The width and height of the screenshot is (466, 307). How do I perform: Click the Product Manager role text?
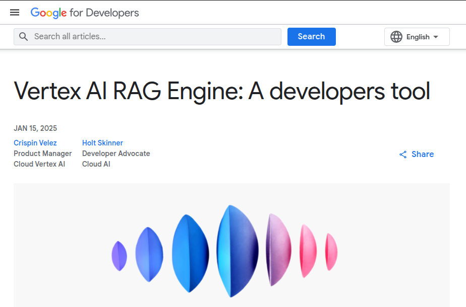pos(43,153)
